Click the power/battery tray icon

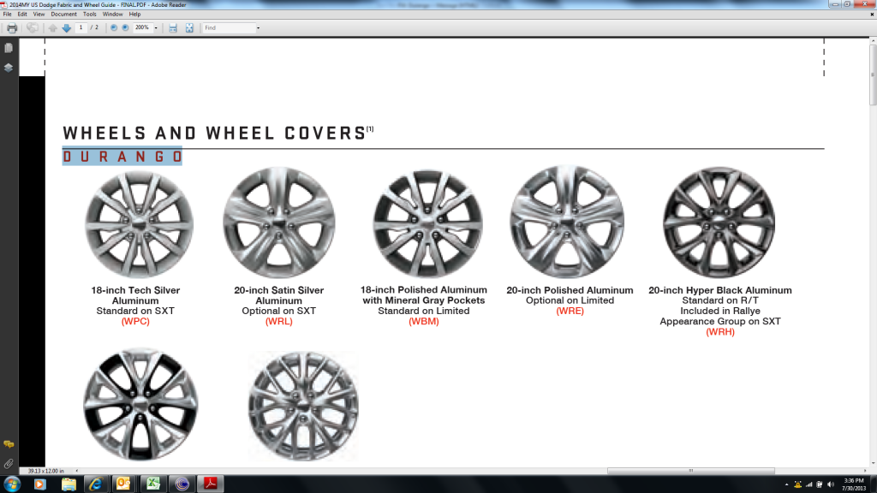click(x=820, y=484)
